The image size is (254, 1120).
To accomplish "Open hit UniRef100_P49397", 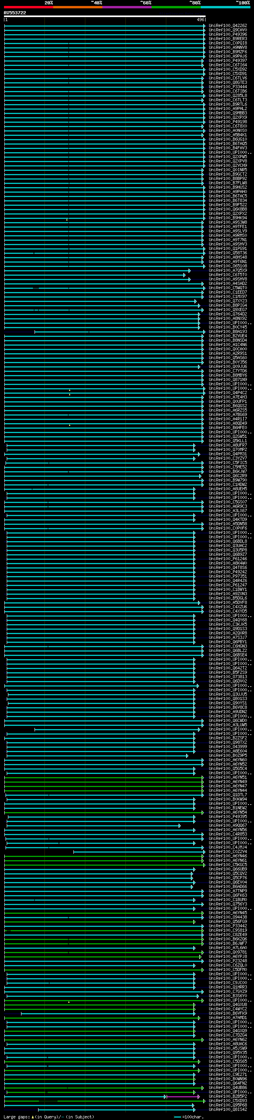I will point(227,60).
